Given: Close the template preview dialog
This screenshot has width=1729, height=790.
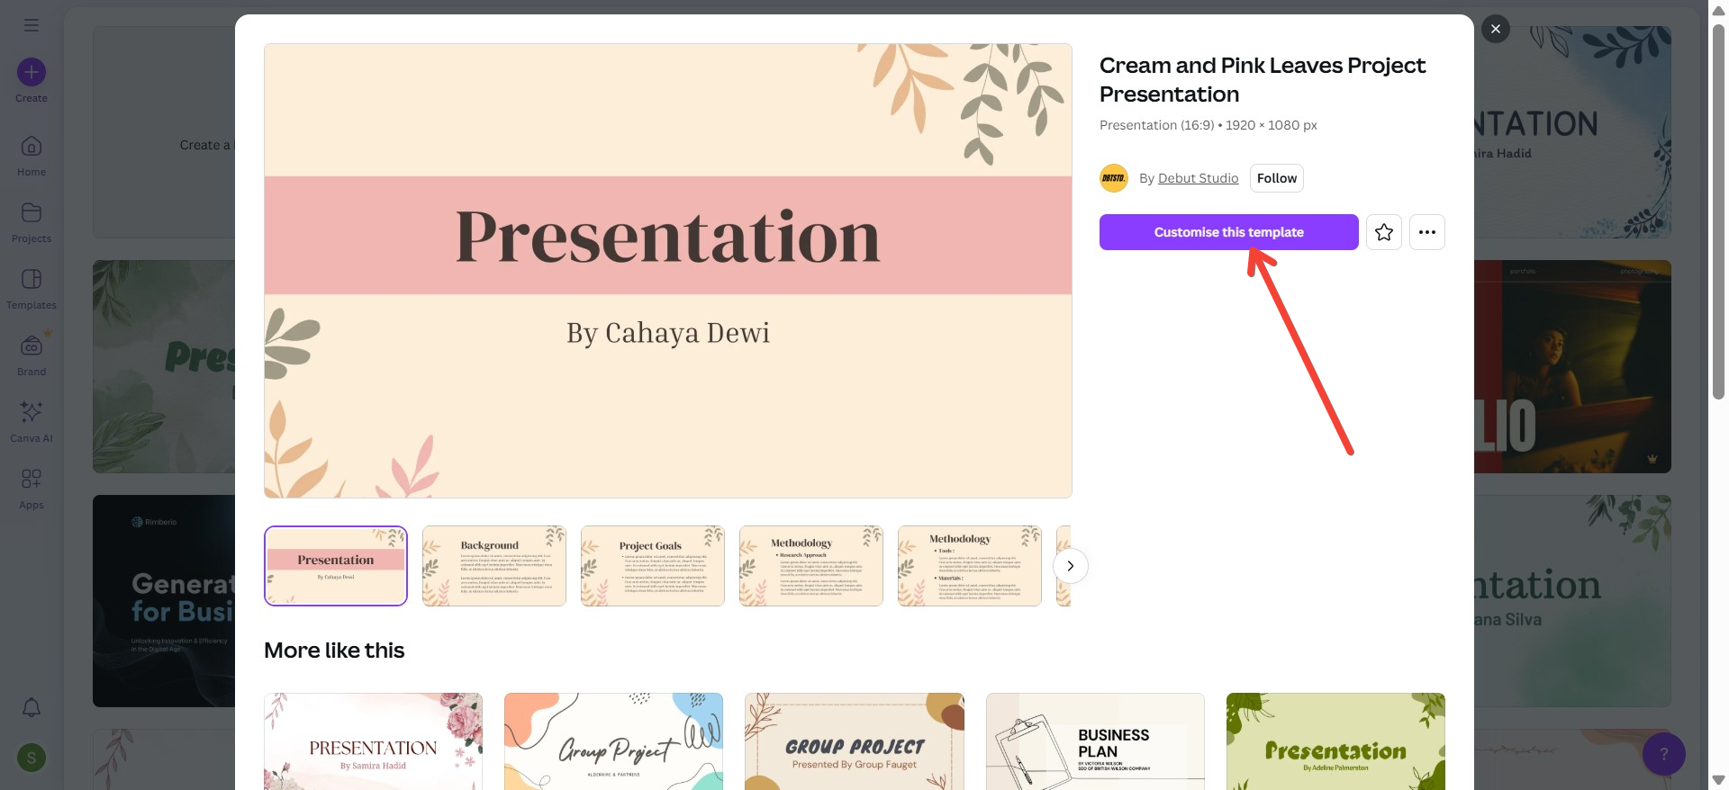Looking at the screenshot, I should tap(1496, 29).
